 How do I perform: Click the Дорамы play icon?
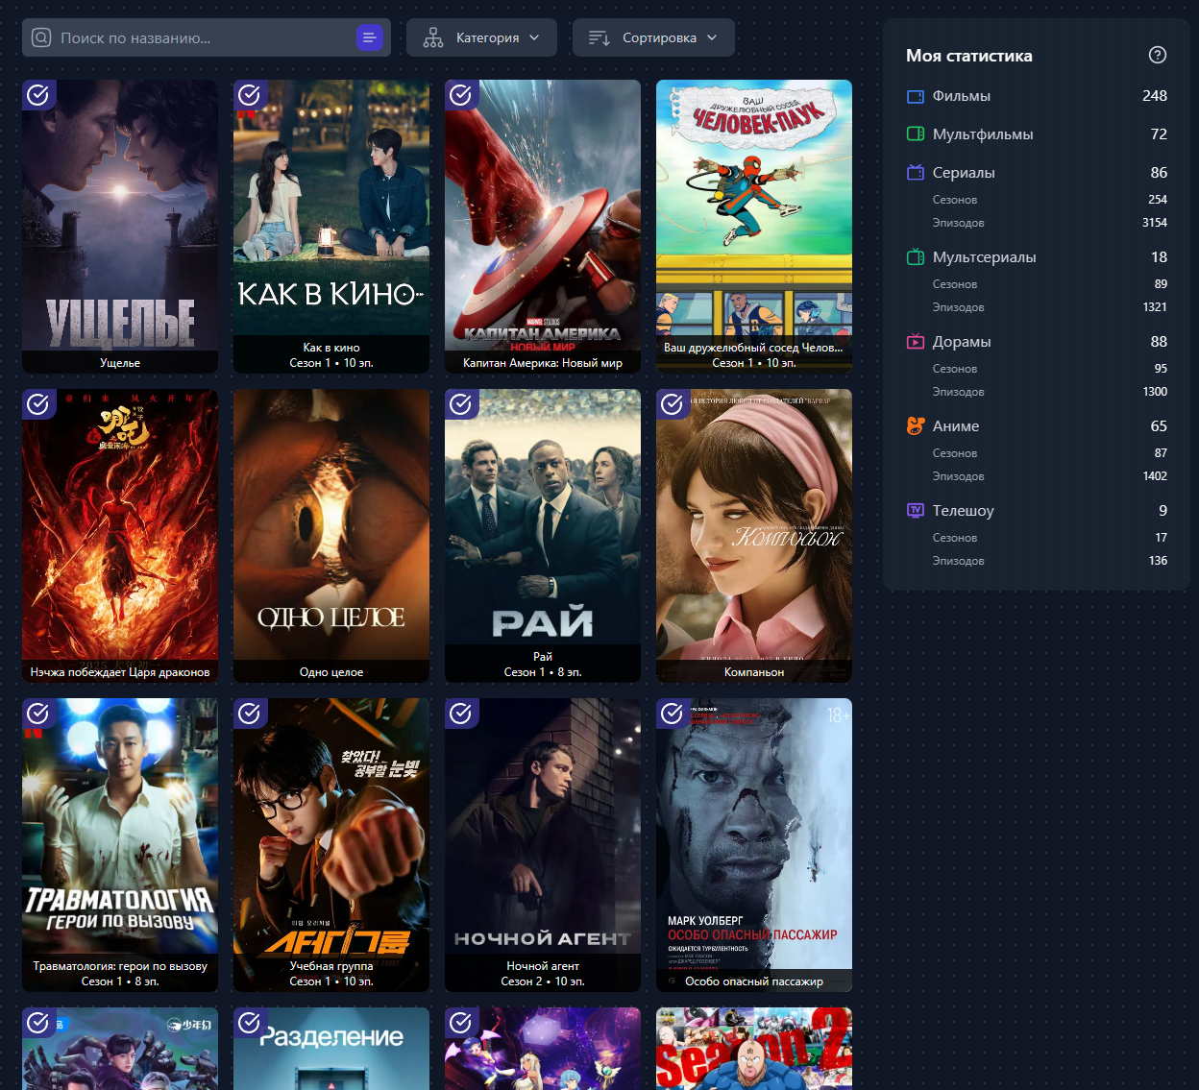(x=916, y=342)
